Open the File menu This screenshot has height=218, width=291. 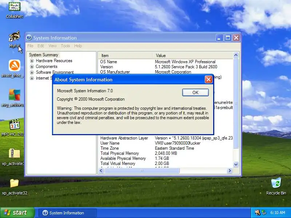pos(30,46)
